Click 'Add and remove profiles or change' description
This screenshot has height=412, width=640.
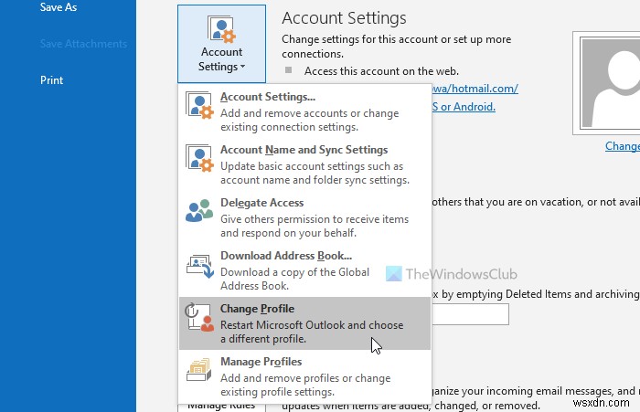pos(305,378)
